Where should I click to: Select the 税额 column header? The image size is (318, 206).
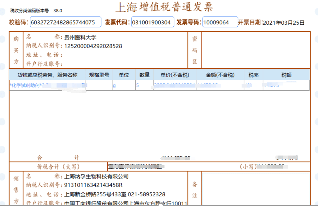click(x=286, y=75)
